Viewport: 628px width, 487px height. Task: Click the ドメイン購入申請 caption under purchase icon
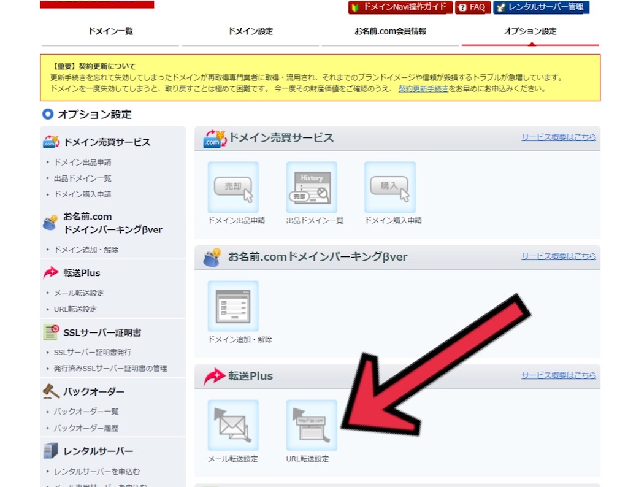pyautogui.click(x=393, y=220)
